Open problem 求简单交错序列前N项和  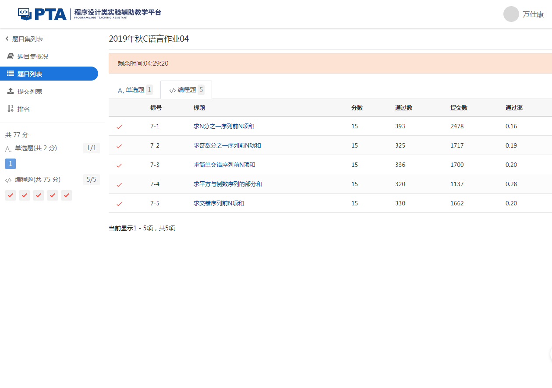[x=224, y=165]
